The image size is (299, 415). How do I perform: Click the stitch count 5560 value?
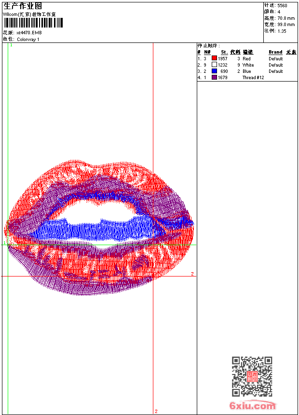click(282, 6)
